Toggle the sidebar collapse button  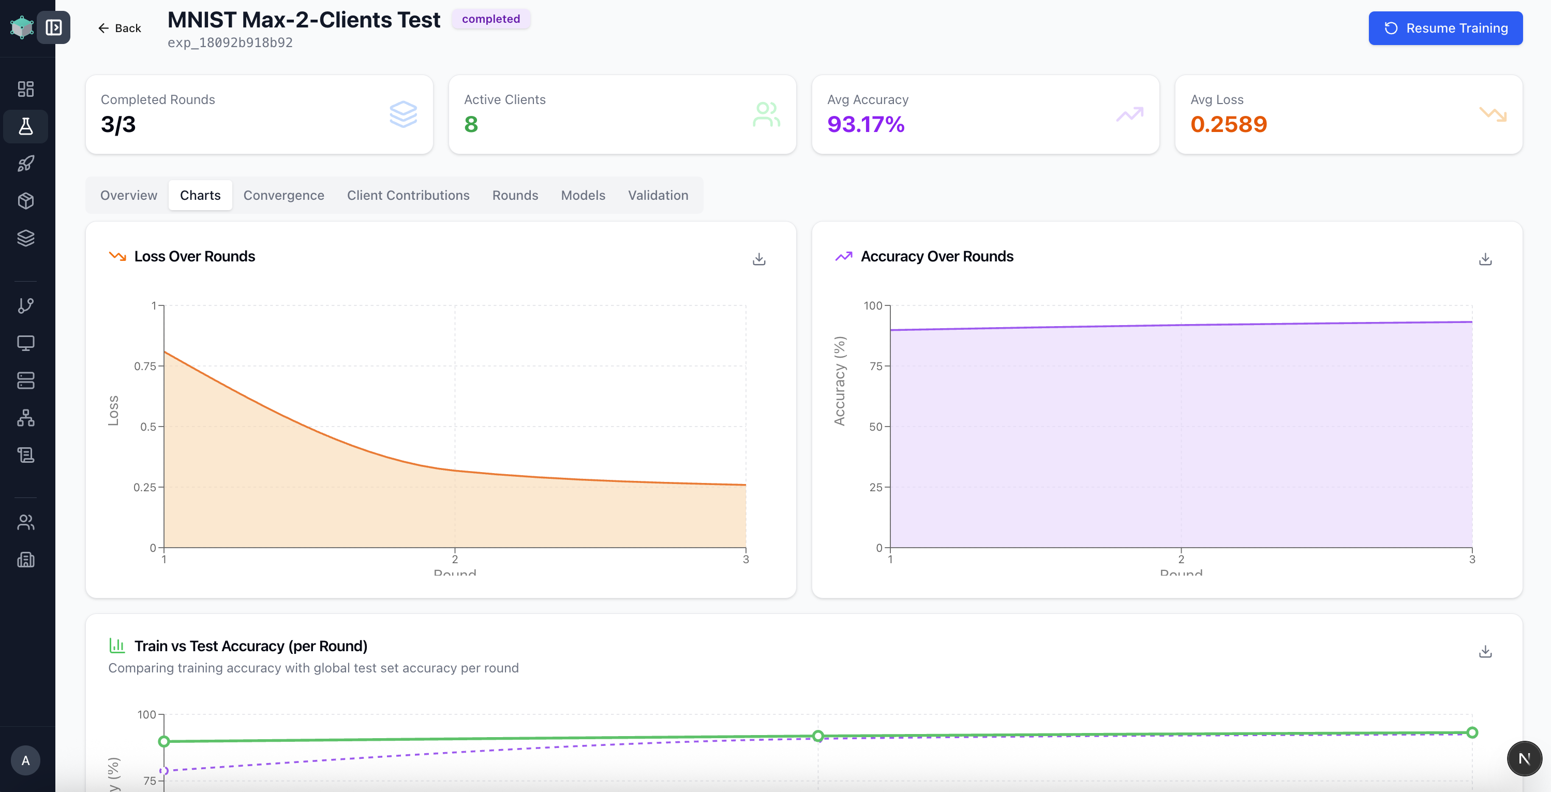coord(54,27)
